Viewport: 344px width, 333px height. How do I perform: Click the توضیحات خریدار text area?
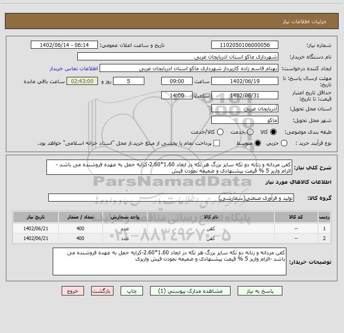169,261
